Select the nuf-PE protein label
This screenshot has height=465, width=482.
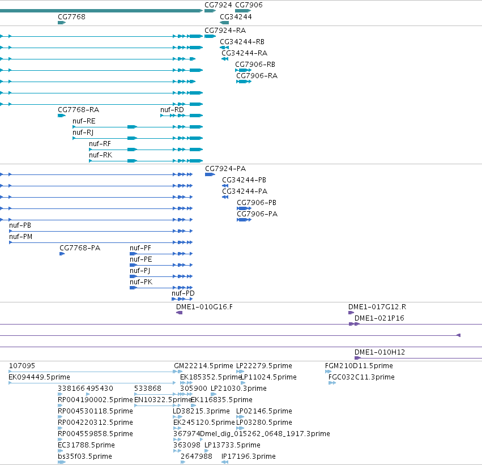pos(141,259)
